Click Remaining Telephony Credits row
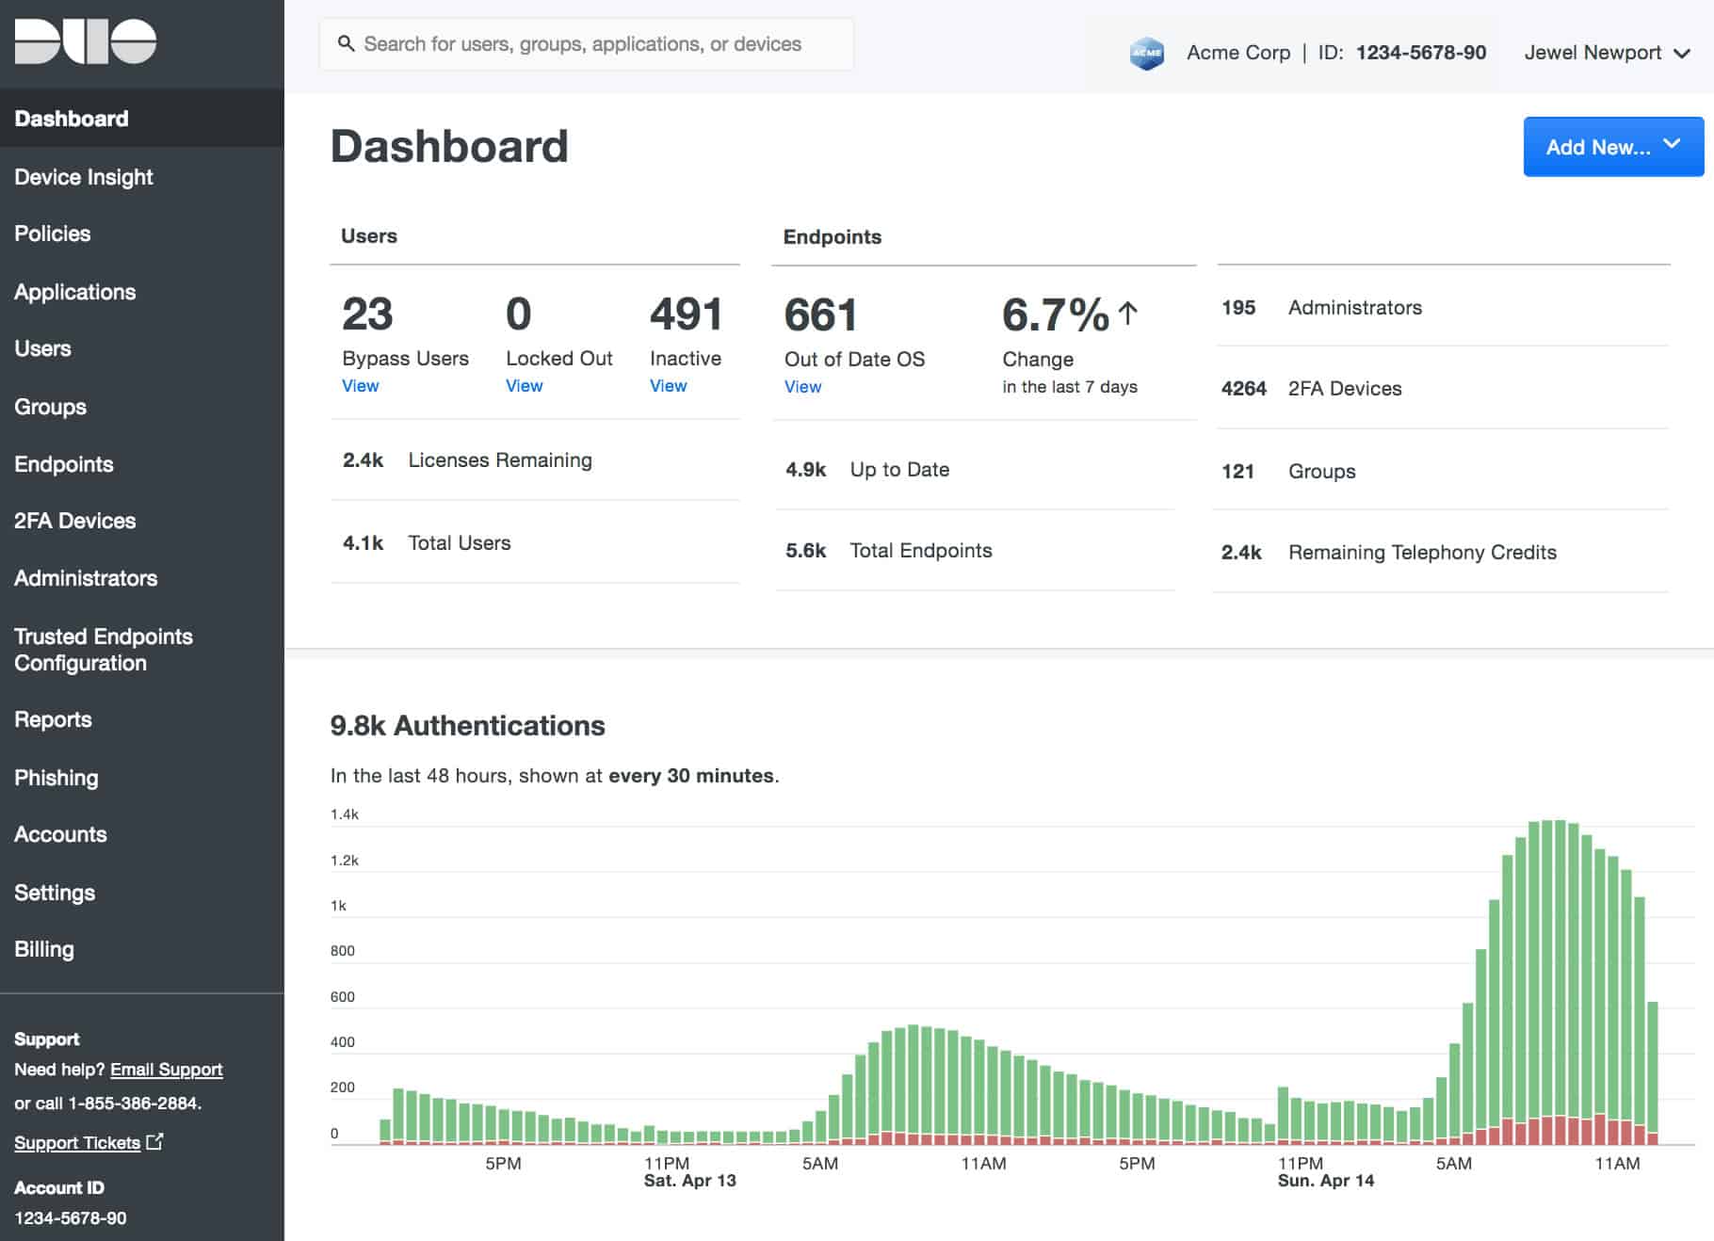This screenshot has height=1241, width=1714. [1442, 552]
